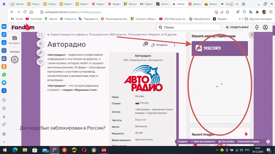The image size is (275, 154).
Task: Open Сочетания клавиш option
Action: (248, 141)
